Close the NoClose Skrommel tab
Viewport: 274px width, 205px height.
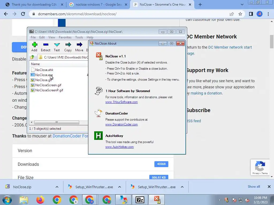[x=190, y=5]
